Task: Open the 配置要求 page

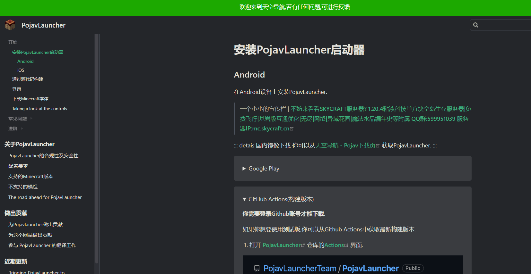Action: click(x=18, y=166)
